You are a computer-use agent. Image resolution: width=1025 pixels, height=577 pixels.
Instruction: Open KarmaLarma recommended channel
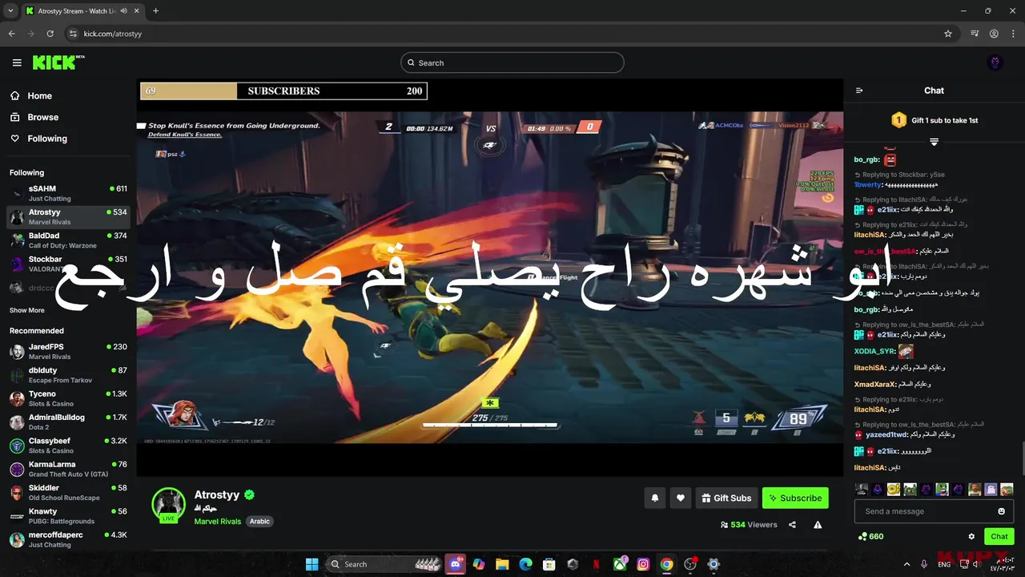coord(69,469)
